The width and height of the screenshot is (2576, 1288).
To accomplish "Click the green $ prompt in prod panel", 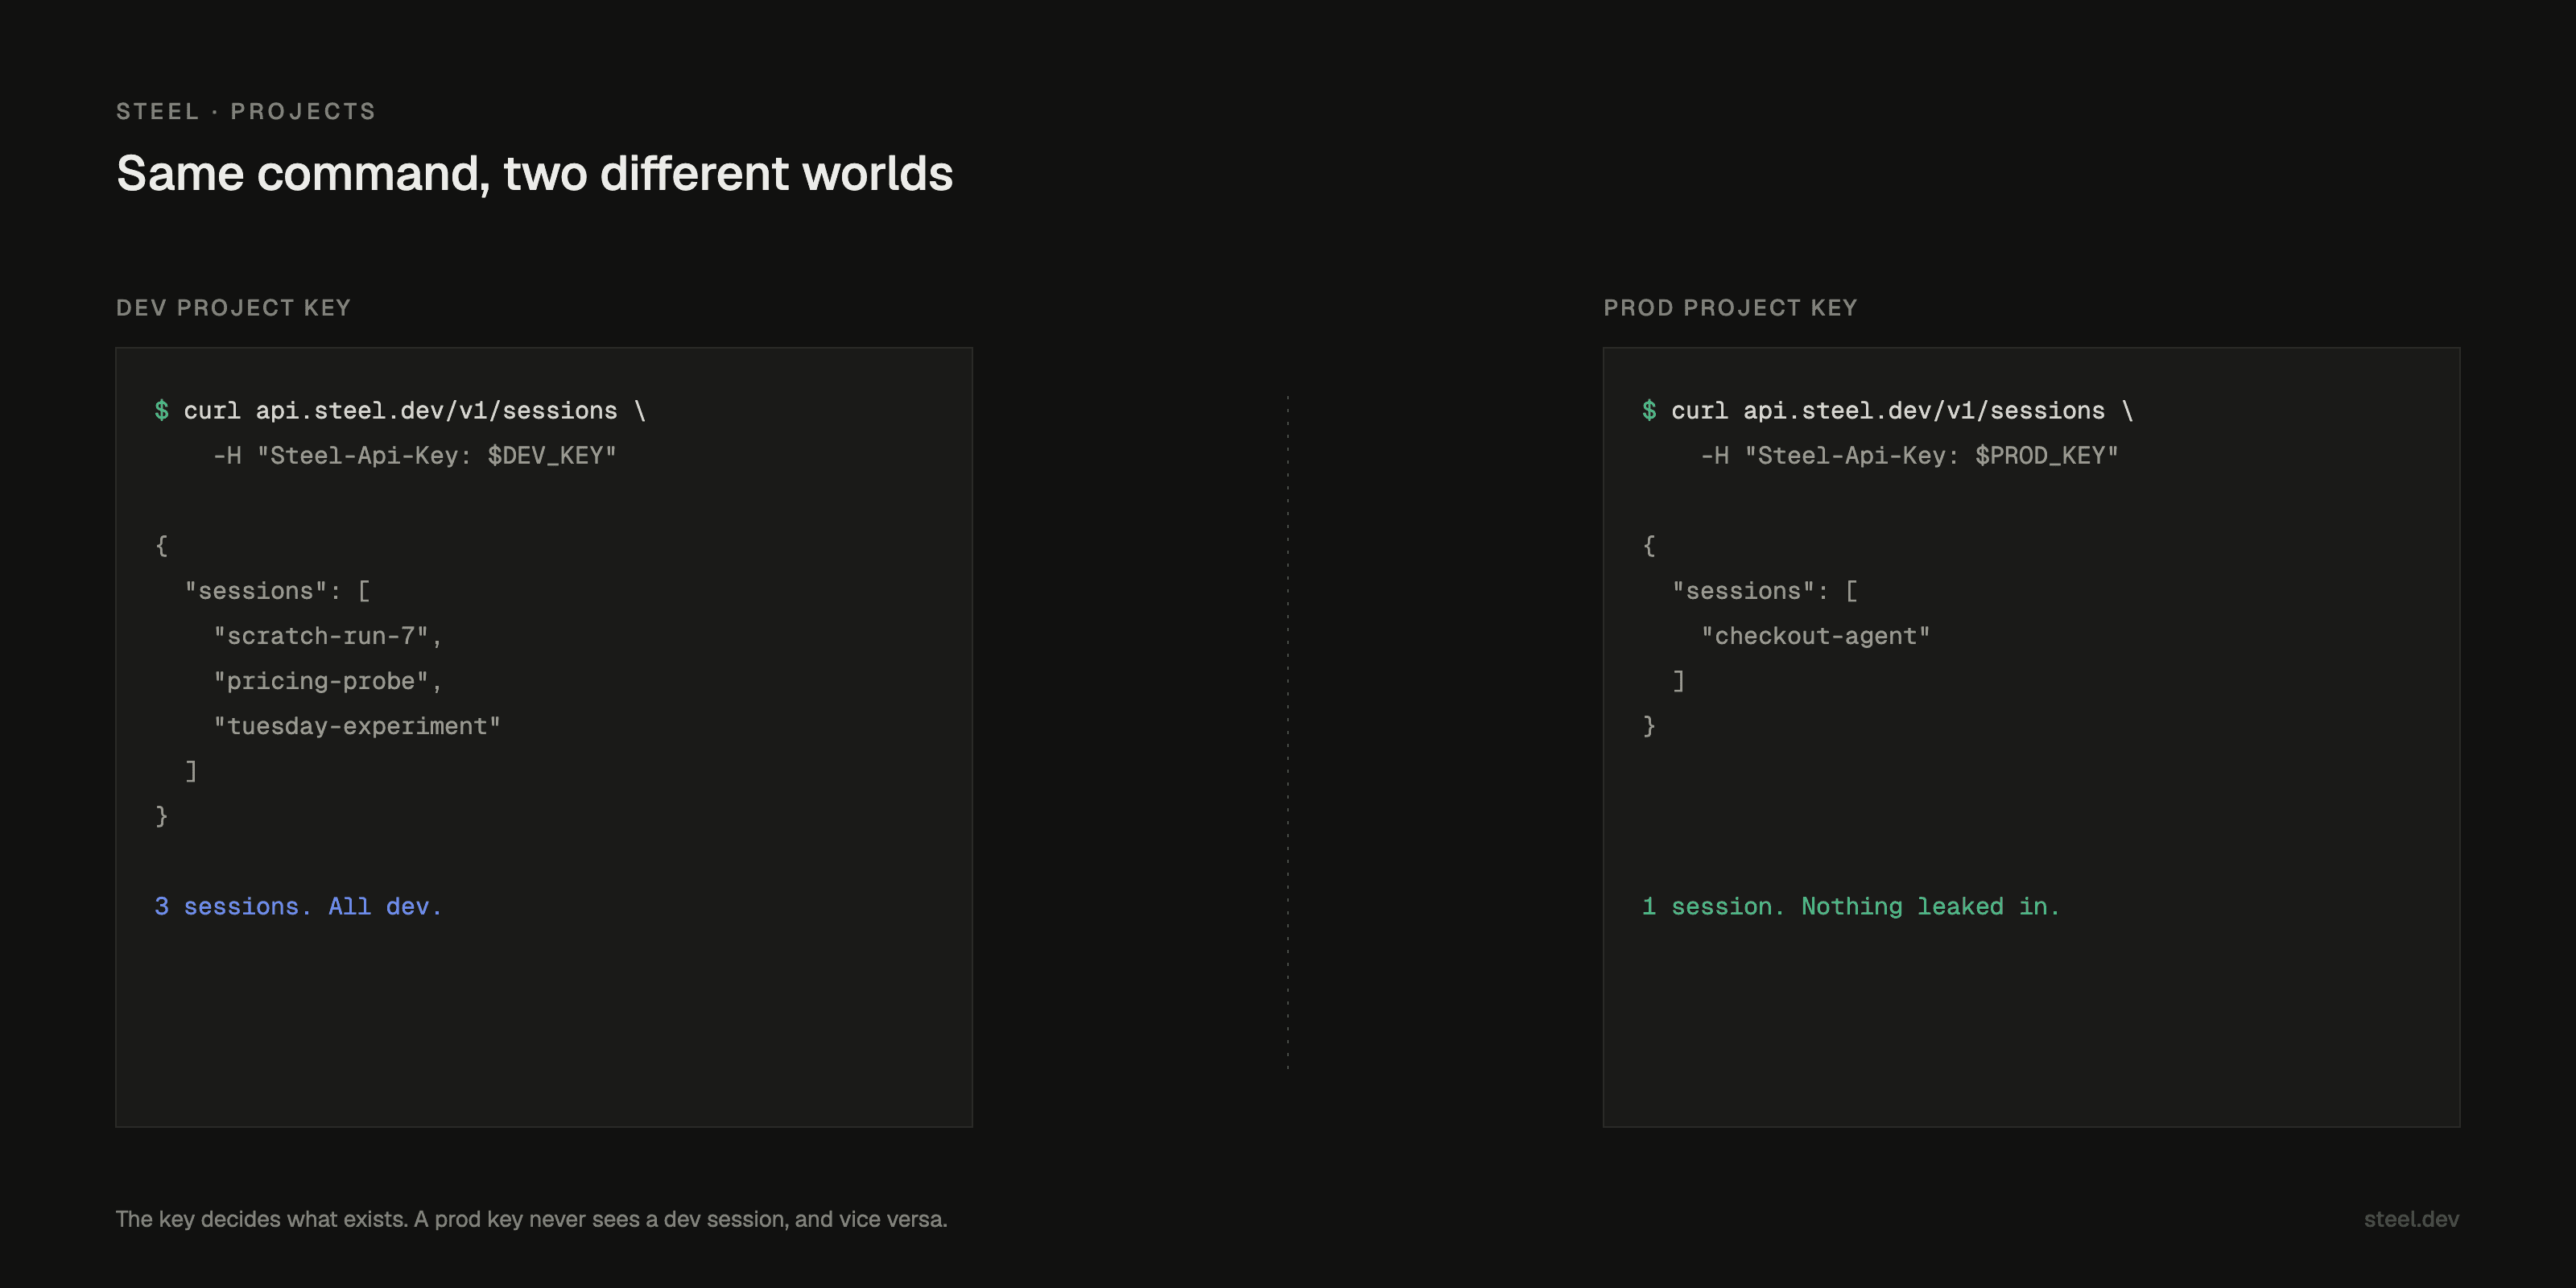I will click(x=1649, y=411).
